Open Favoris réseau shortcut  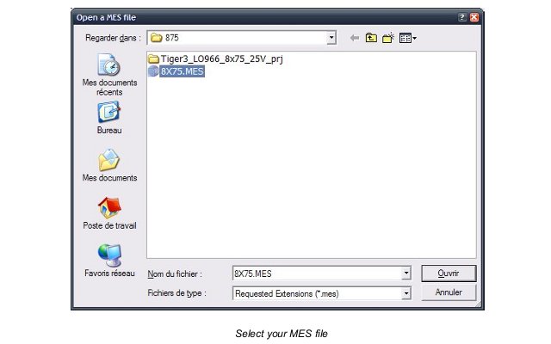[x=109, y=261]
